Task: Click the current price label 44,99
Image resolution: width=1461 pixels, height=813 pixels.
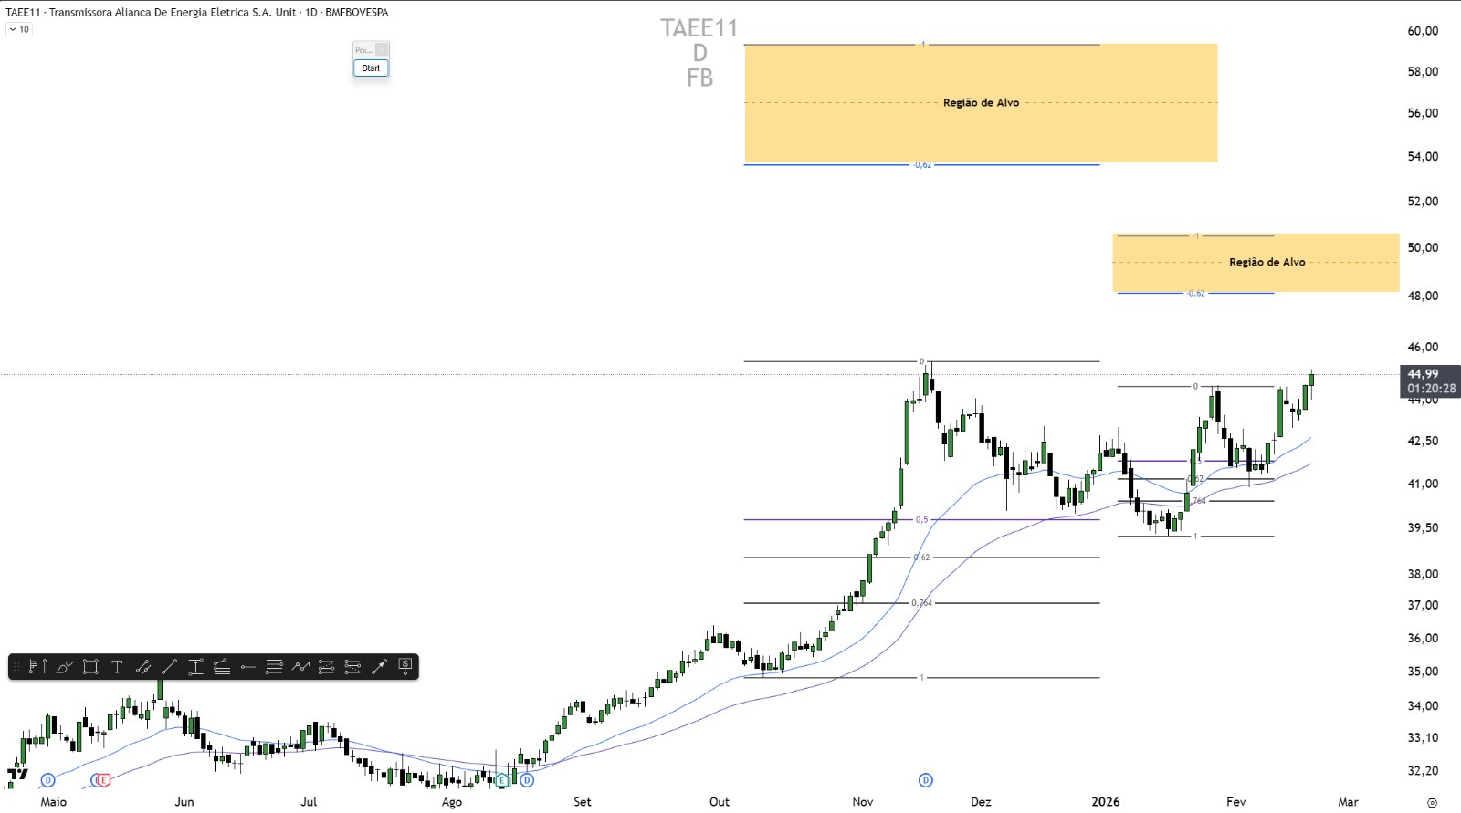Action: point(1430,374)
